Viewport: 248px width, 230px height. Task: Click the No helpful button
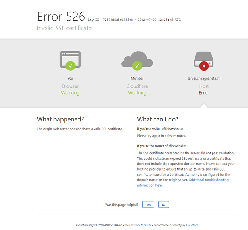164,205
